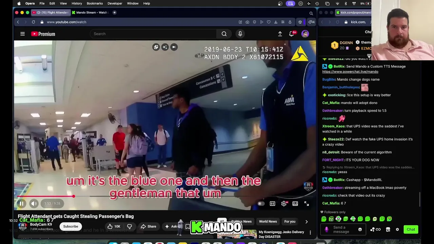The width and height of the screenshot is (434, 244).
Task: Open Opera tab search magnifier
Action: point(311,13)
